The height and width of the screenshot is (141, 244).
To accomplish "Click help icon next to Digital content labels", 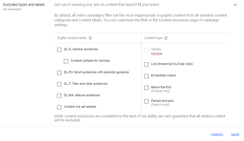I will pos(90,38).
